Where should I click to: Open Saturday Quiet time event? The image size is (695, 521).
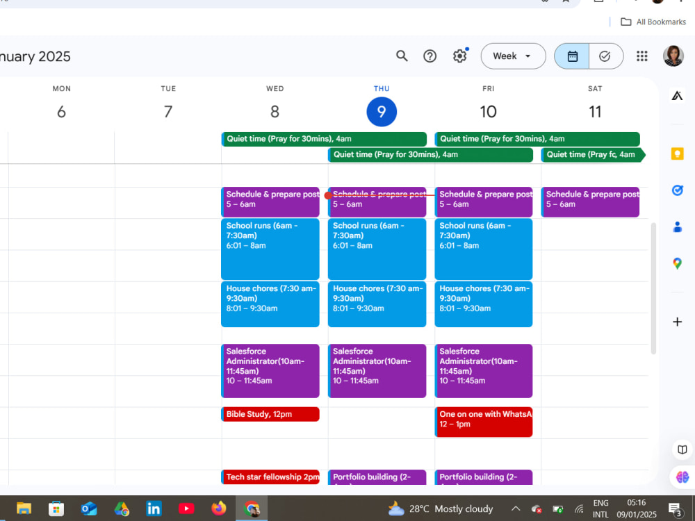pos(593,155)
